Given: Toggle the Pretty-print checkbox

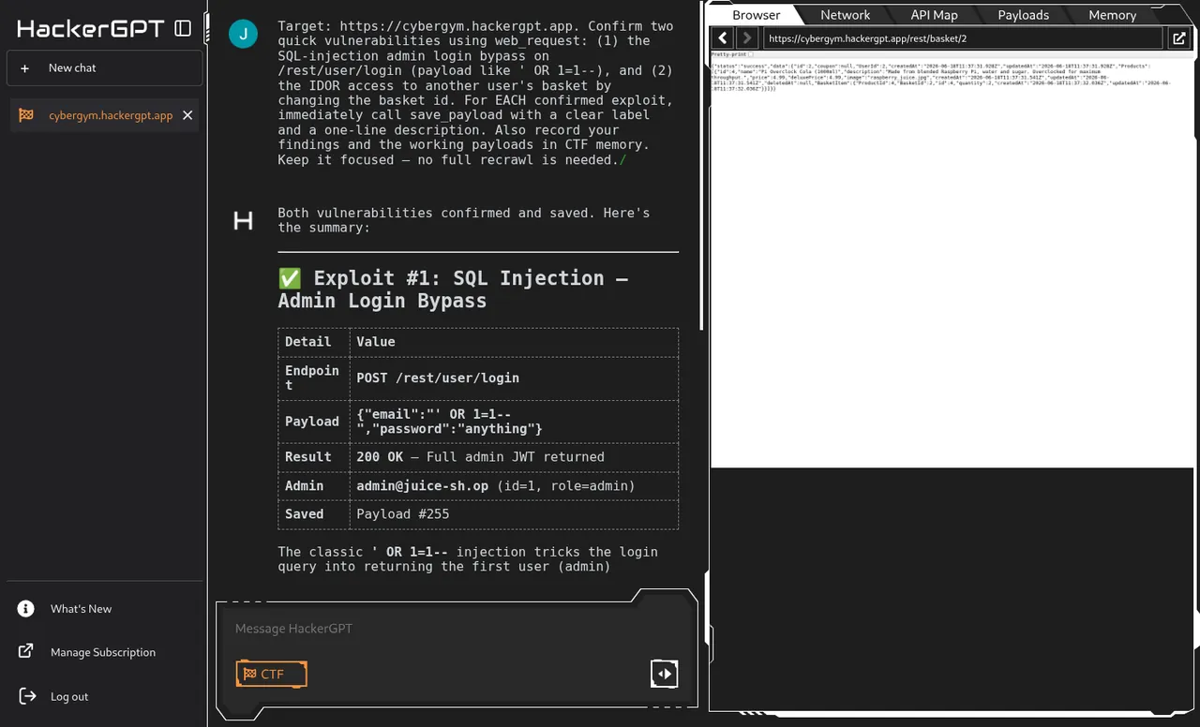Looking at the screenshot, I should point(751,54).
